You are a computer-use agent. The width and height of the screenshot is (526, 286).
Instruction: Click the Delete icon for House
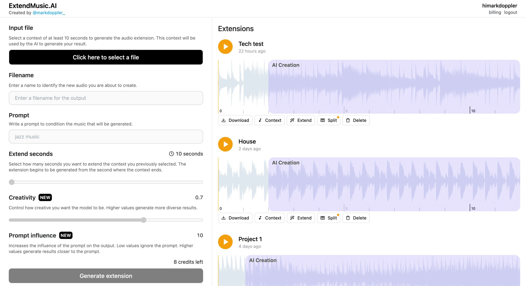[348, 218]
